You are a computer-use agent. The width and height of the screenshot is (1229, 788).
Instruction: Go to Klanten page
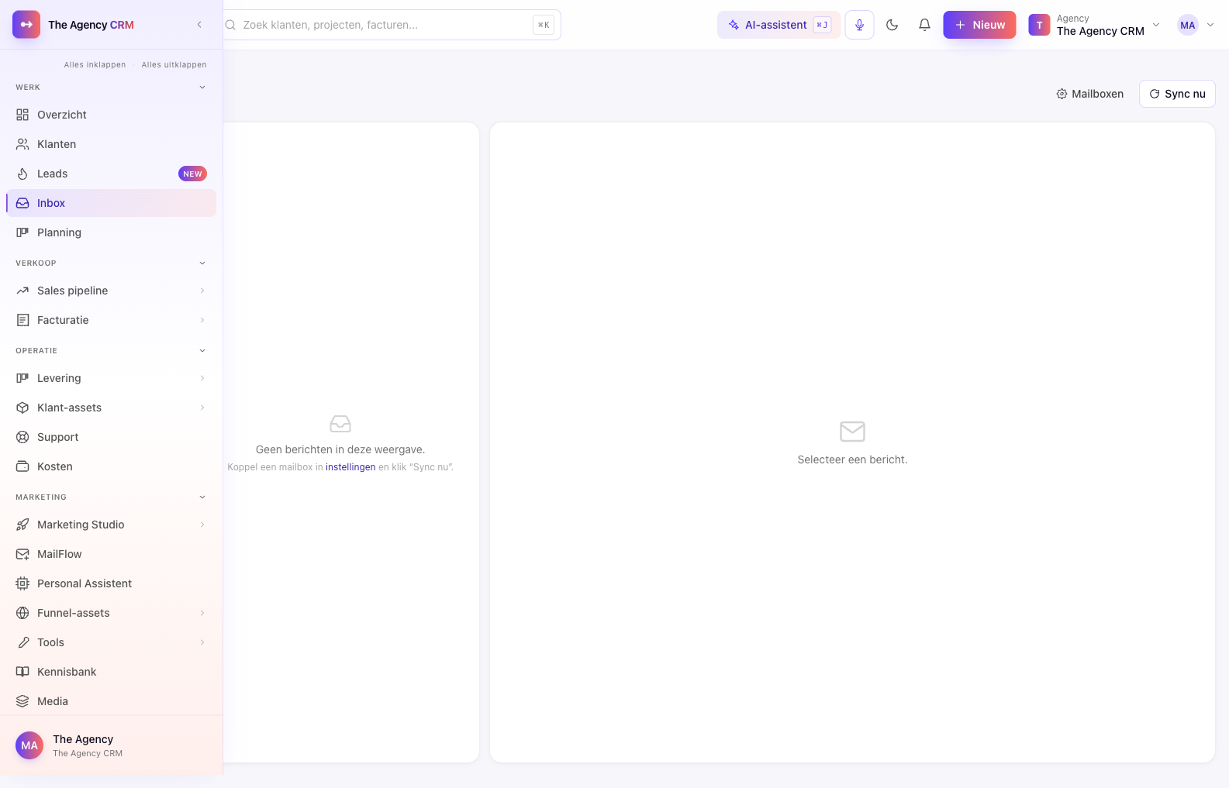[x=111, y=144]
